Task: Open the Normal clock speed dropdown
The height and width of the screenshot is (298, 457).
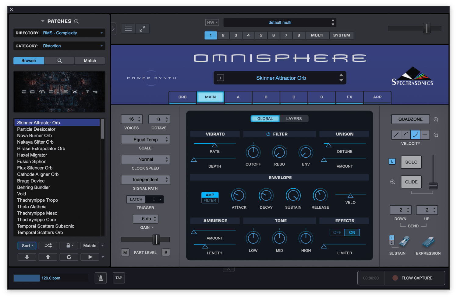Action: pyautogui.click(x=145, y=159)
